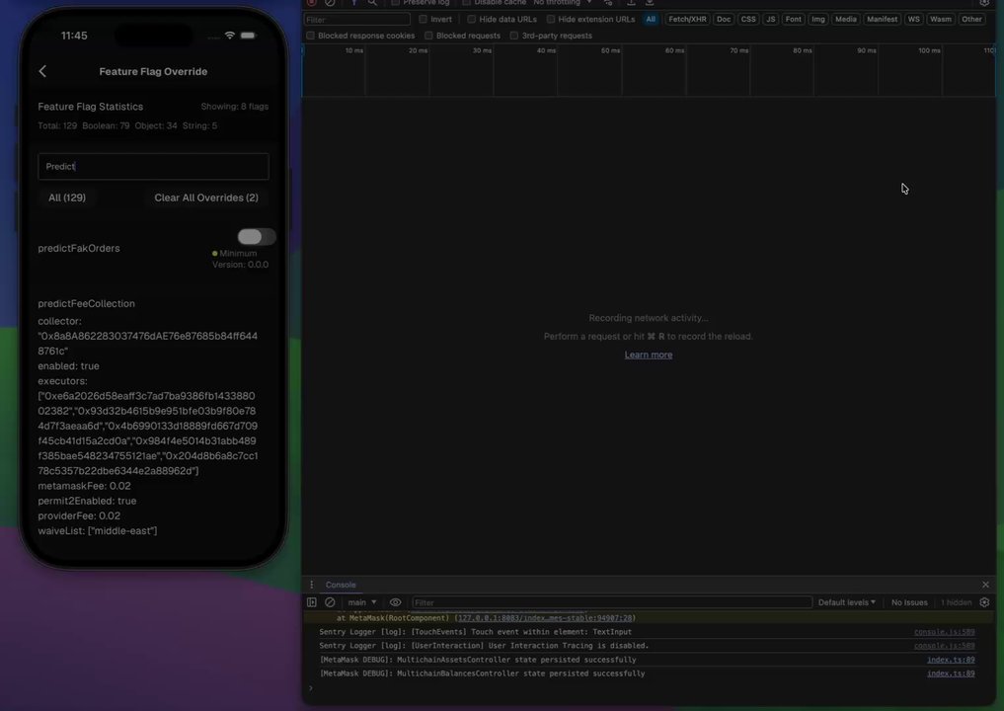1004x711 pixels.
Task: Tap Clear All Overrides (2)
Action: [x=206, y=197]
